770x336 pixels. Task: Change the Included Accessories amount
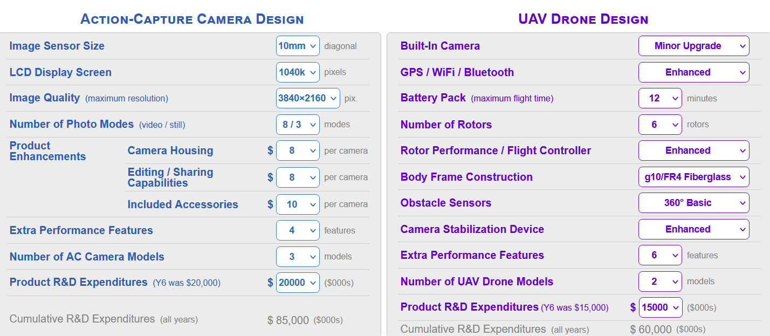tap(298, 204)
